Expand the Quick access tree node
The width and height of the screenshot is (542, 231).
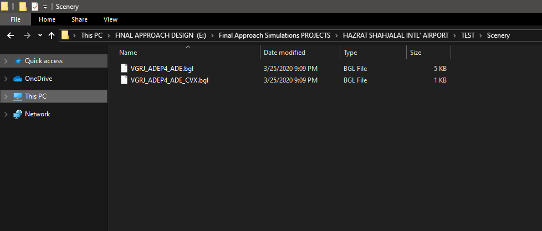[6, 61]
